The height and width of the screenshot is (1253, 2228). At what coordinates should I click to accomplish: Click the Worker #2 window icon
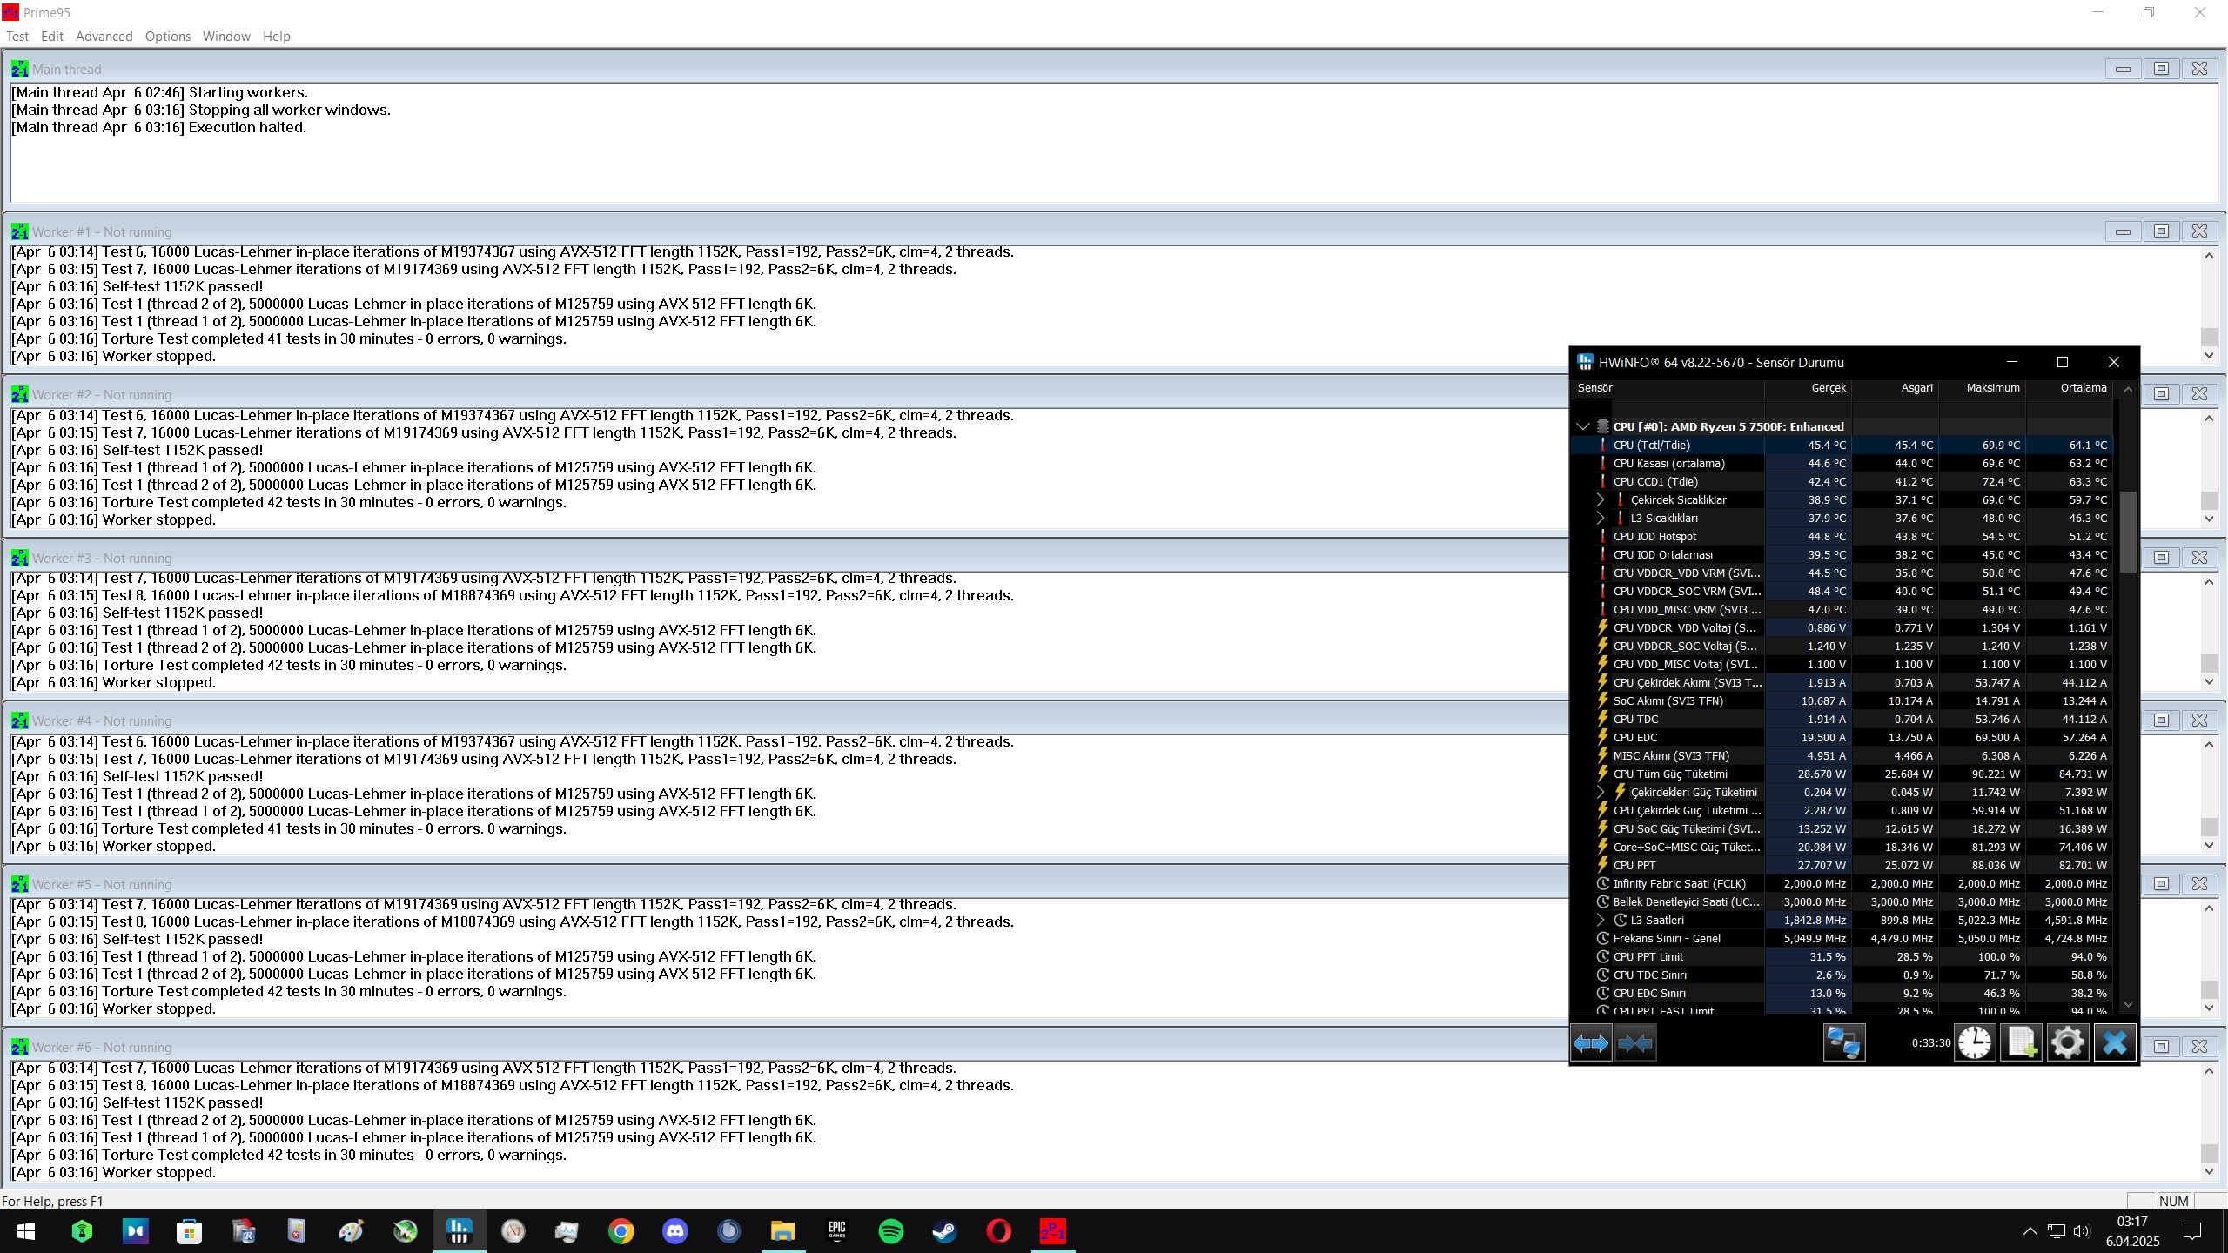tap(19, 394)
